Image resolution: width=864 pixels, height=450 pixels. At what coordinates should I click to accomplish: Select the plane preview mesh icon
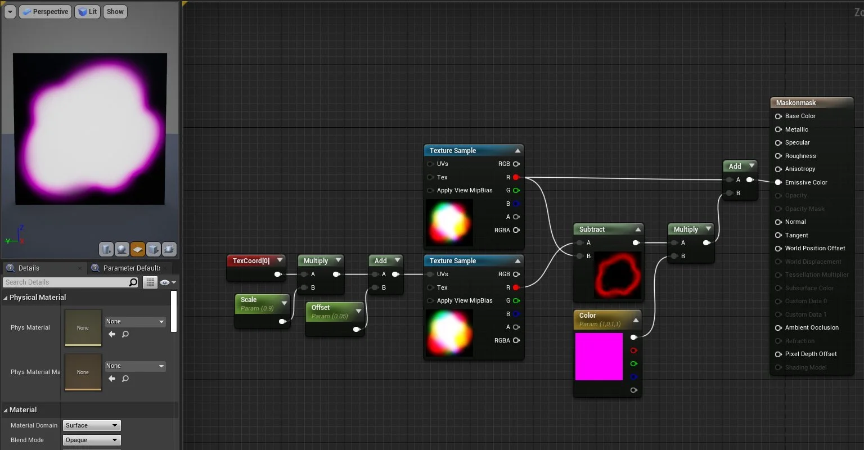[x=138, y=249]
